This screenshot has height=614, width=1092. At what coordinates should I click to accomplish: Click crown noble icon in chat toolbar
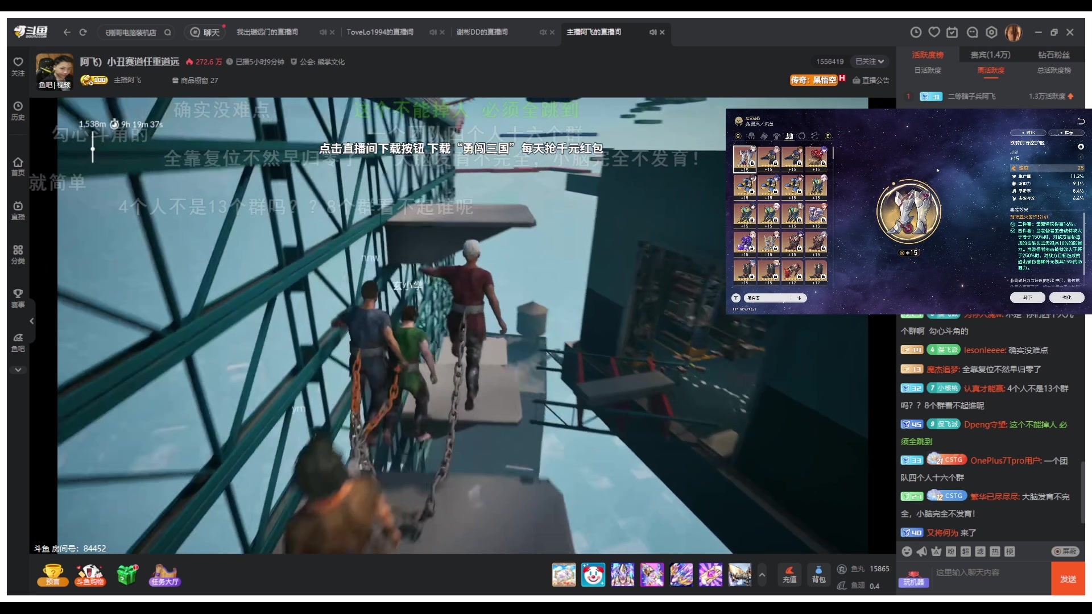[x=936, y=551]
